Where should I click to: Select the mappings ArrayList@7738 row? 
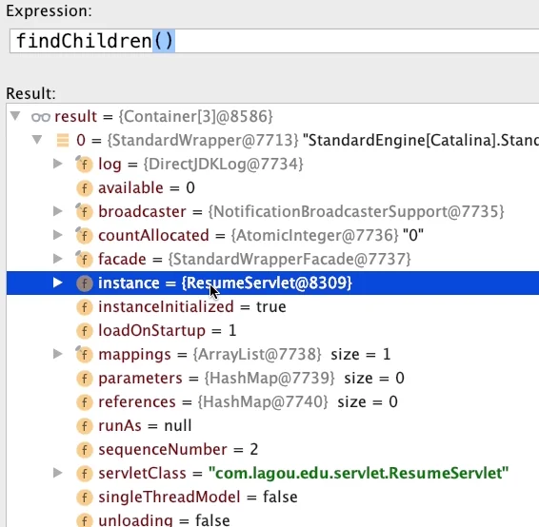pyautogui.click(x=272, y=354)
